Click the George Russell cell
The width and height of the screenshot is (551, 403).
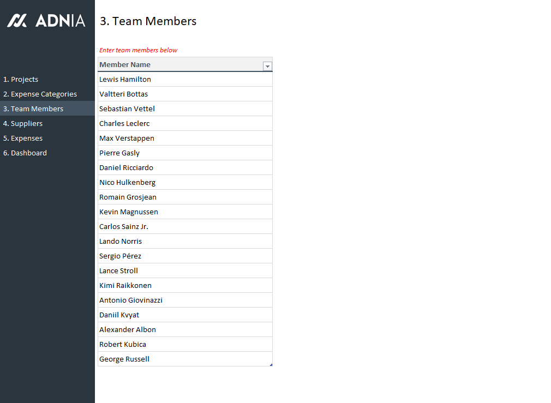pyautogui.click(x=124, y=359)
